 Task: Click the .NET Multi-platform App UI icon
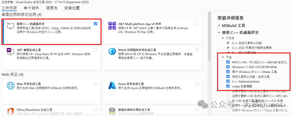(x=112, y=26)
